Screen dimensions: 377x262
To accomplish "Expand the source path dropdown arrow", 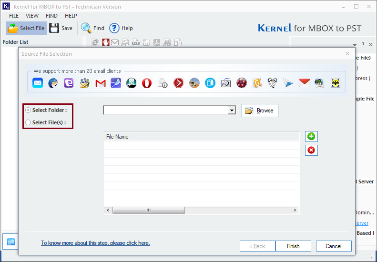I will click(x=232, y=111).
